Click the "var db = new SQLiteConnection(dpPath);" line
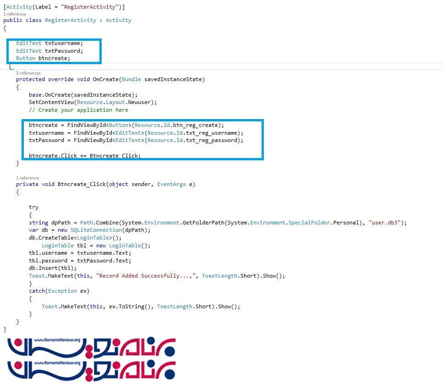The height and width of the screenshot is (382, 443). 89,230
